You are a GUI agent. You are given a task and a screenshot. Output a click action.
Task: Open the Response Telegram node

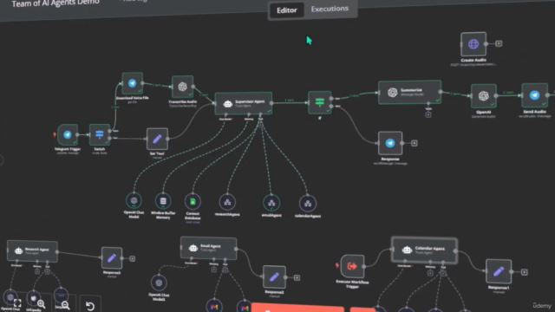(x=390, y=143)
